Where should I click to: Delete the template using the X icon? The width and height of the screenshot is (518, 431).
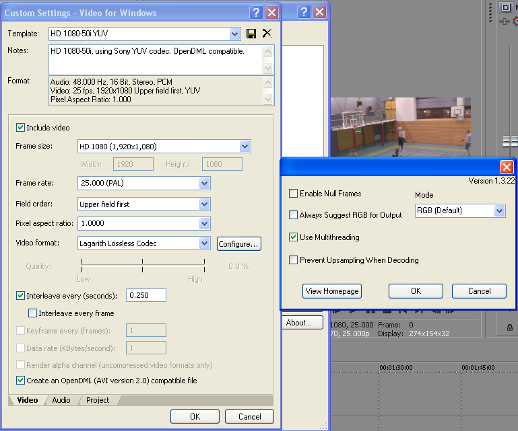click(x=267, y=34)
